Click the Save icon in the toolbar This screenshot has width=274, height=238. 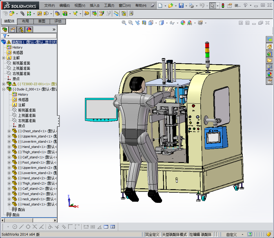[181, 6]
